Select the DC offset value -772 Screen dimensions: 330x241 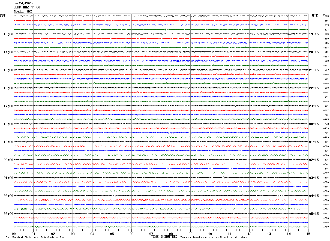click(326, 124)
